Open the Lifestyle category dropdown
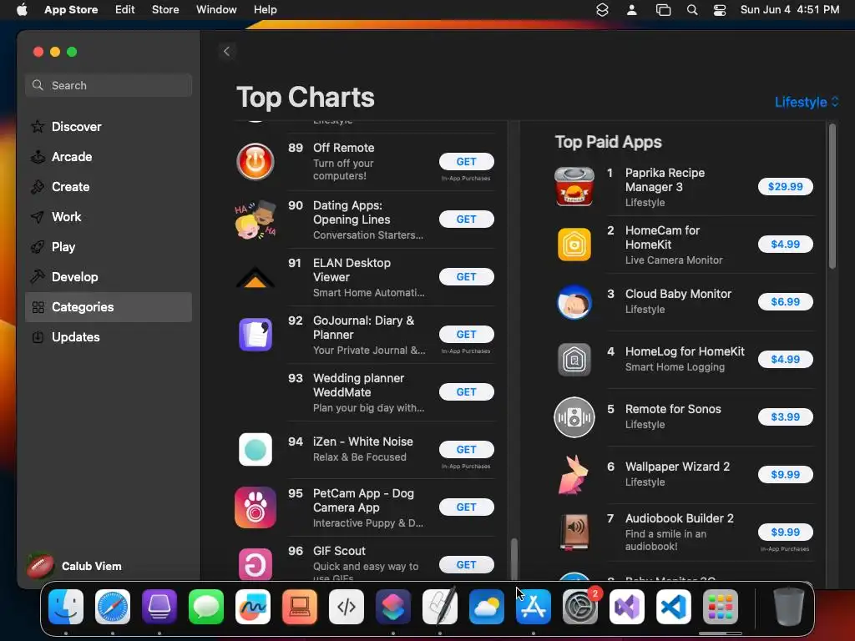Viewport: 855px width, 641px height. [x=807, y=102]
